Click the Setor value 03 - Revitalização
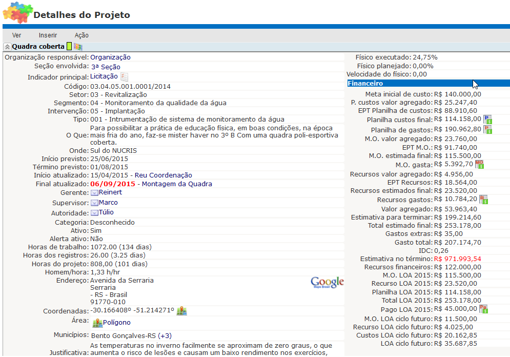This screenshot has height=357, width=510. click(119, 95)
